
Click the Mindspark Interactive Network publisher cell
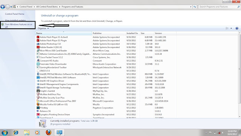pyautogui.click(x=107, y=67)
